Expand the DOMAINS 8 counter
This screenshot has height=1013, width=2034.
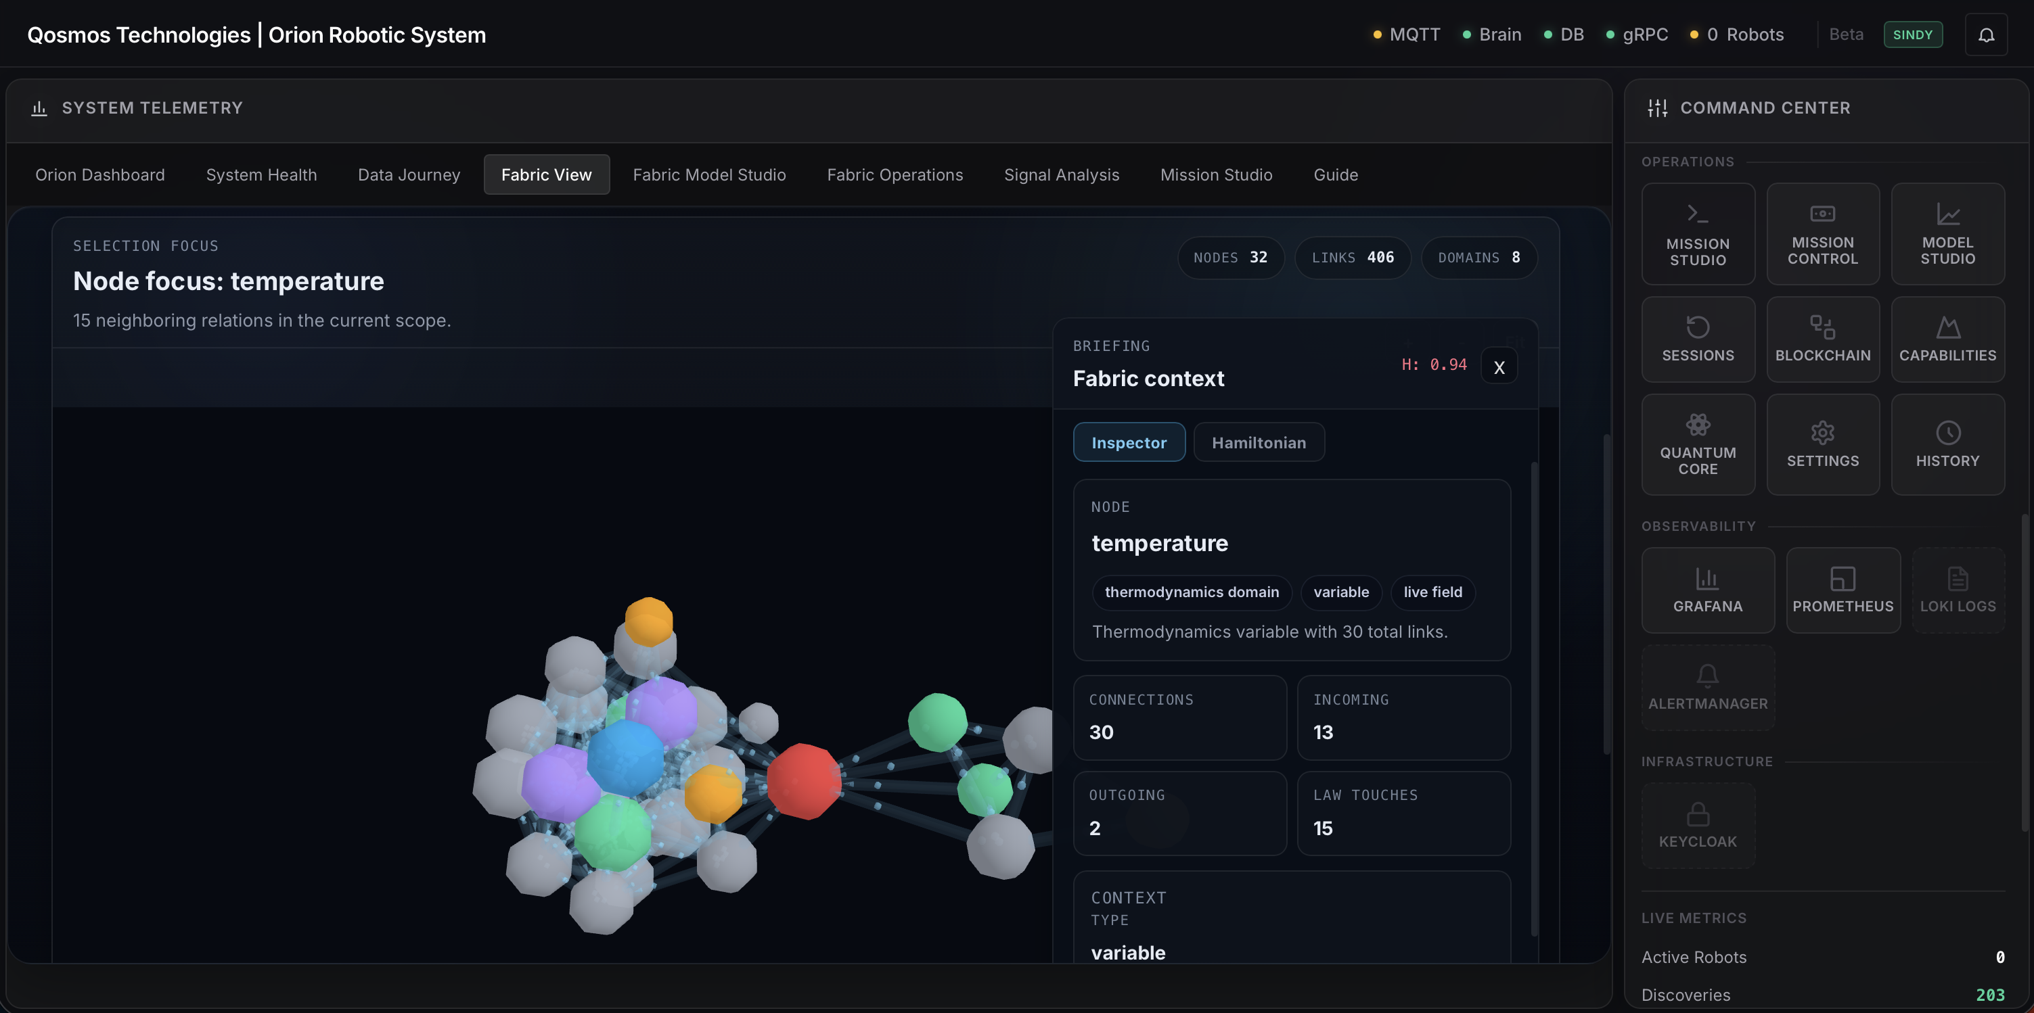click(x=1479, y=257)
